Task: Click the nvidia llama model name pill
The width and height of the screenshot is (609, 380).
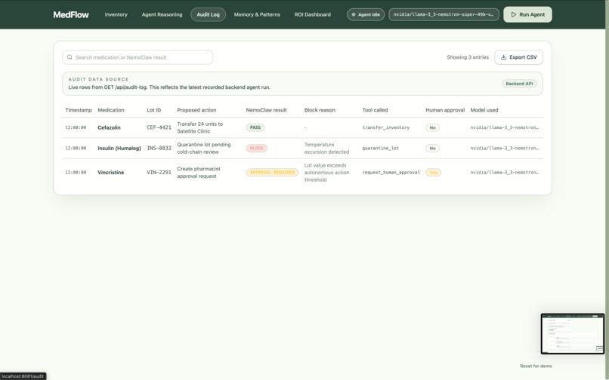Action: [x=444, y=14]
